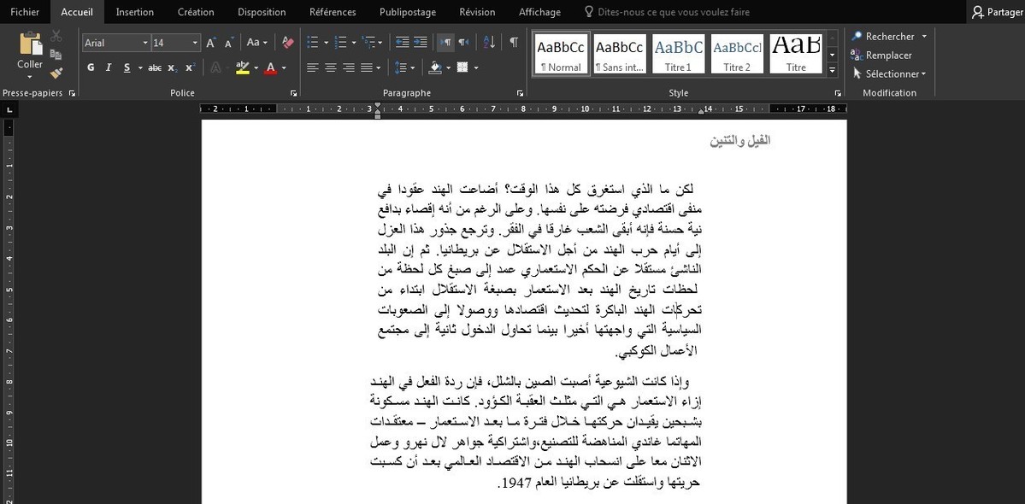
Task: Apply the red font color
Action: pyautogui.click(x=271, y=67)
